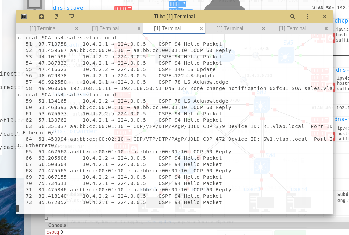Screen dimensions: 349x235
Task: Click the Tilix application badge in the titlebar
Action: pos(24,16)
